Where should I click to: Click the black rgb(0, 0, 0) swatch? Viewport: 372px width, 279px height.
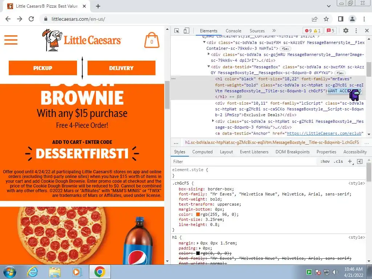point(198,253)
